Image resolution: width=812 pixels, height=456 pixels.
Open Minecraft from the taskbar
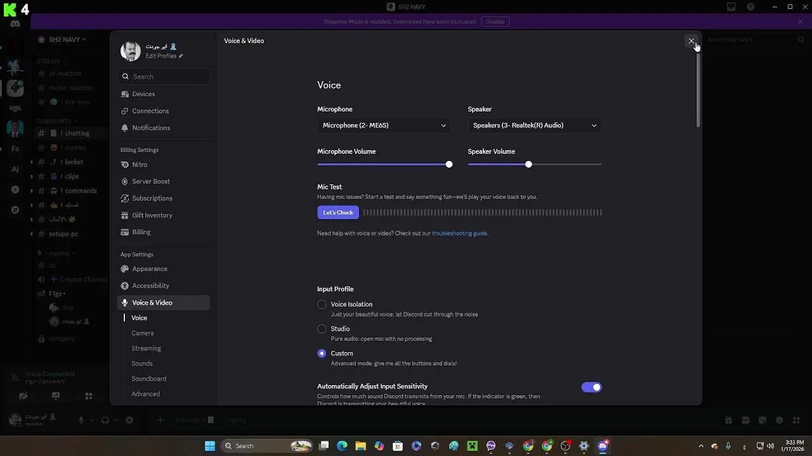[x=472, y=446]
